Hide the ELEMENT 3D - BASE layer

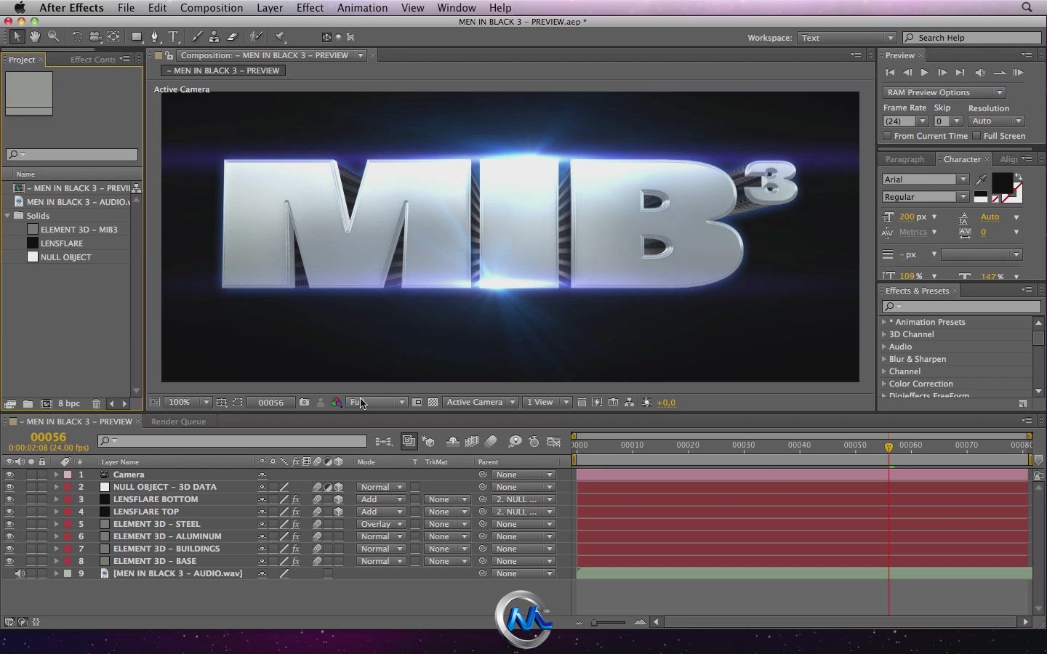pyautogui.click(x=9, y=561)
